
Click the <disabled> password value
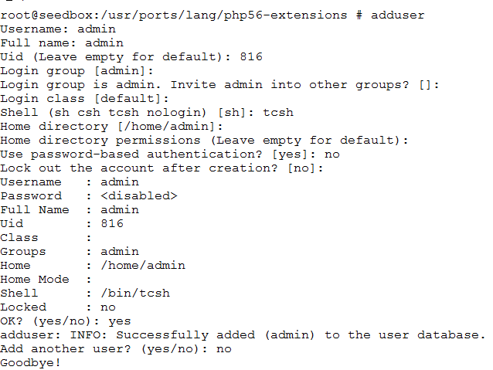coord(139,196)
